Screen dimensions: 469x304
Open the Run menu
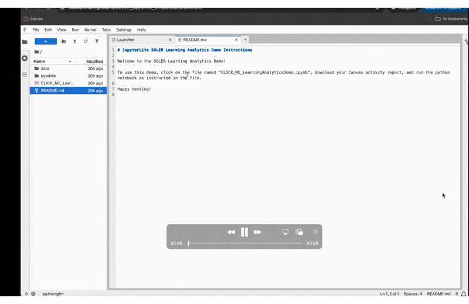(76, 30)
